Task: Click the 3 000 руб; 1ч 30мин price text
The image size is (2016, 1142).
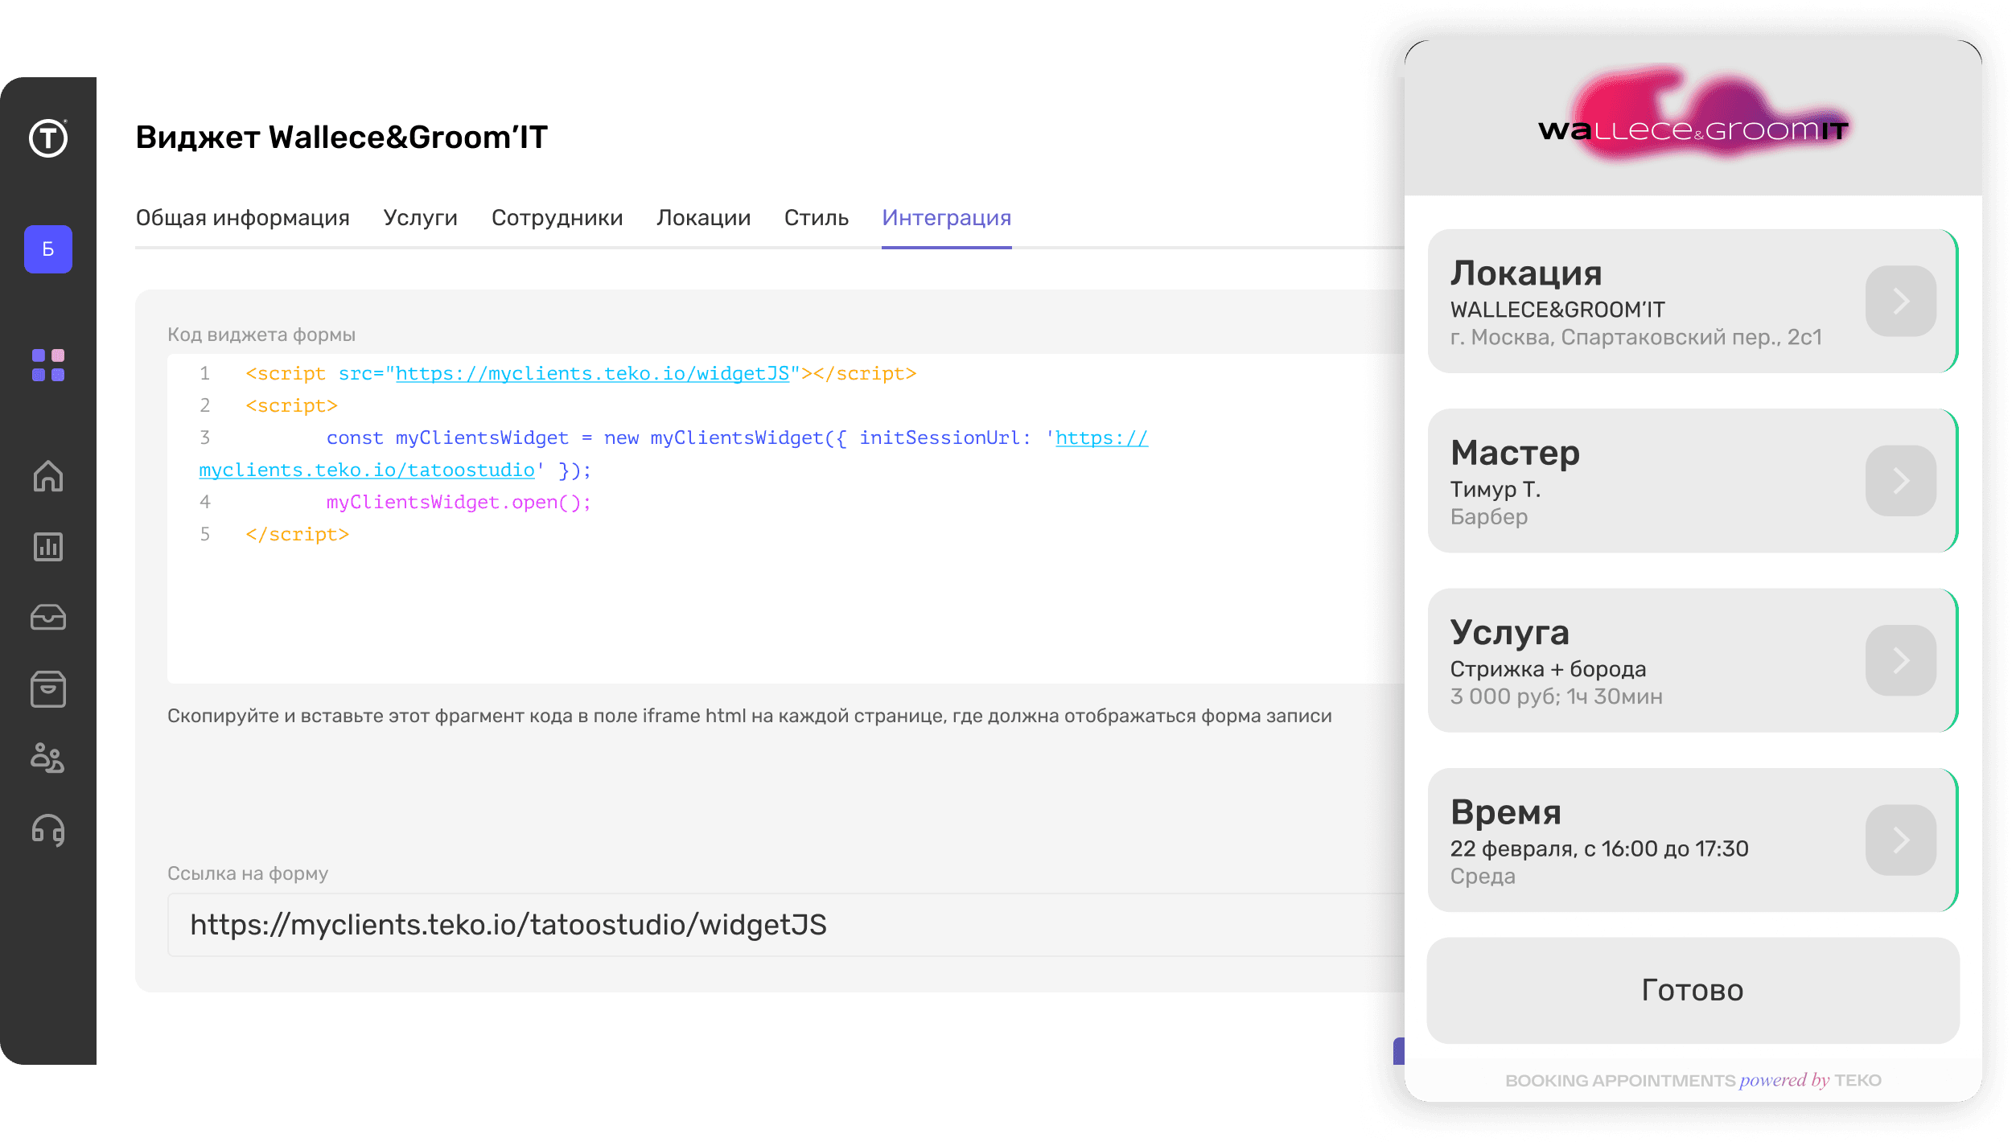Action: pos(1556,696)
